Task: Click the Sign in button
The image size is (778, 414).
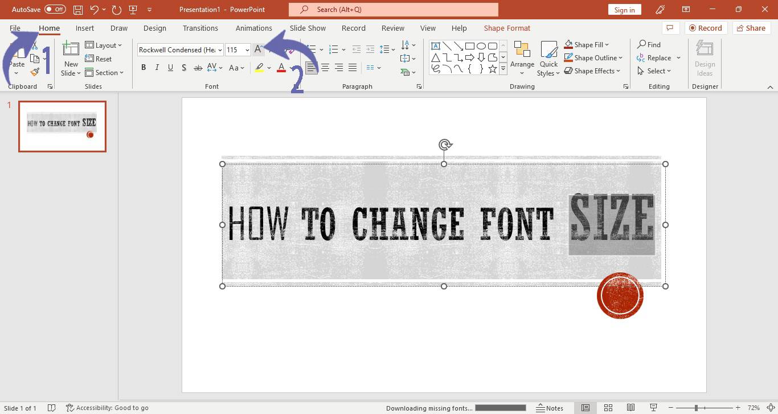Action: (x=625, y=10)
